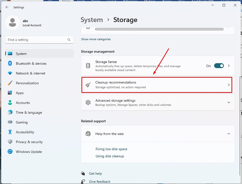Go to Privacy & security
Image resolution: width=242 pixels, height=184 pixels.
(39, 142)
